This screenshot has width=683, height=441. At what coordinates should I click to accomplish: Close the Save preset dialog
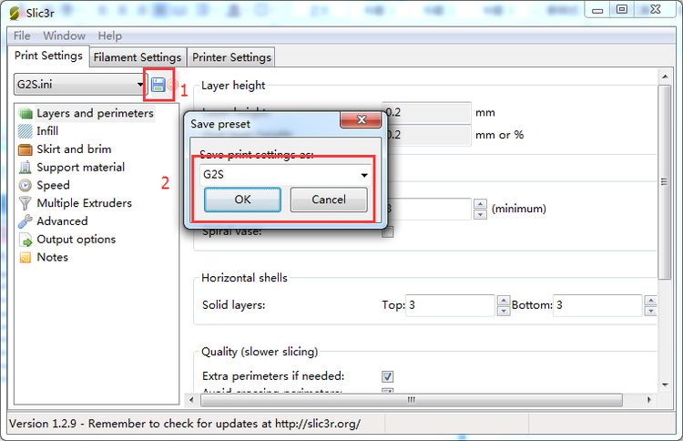coord(361,120)
